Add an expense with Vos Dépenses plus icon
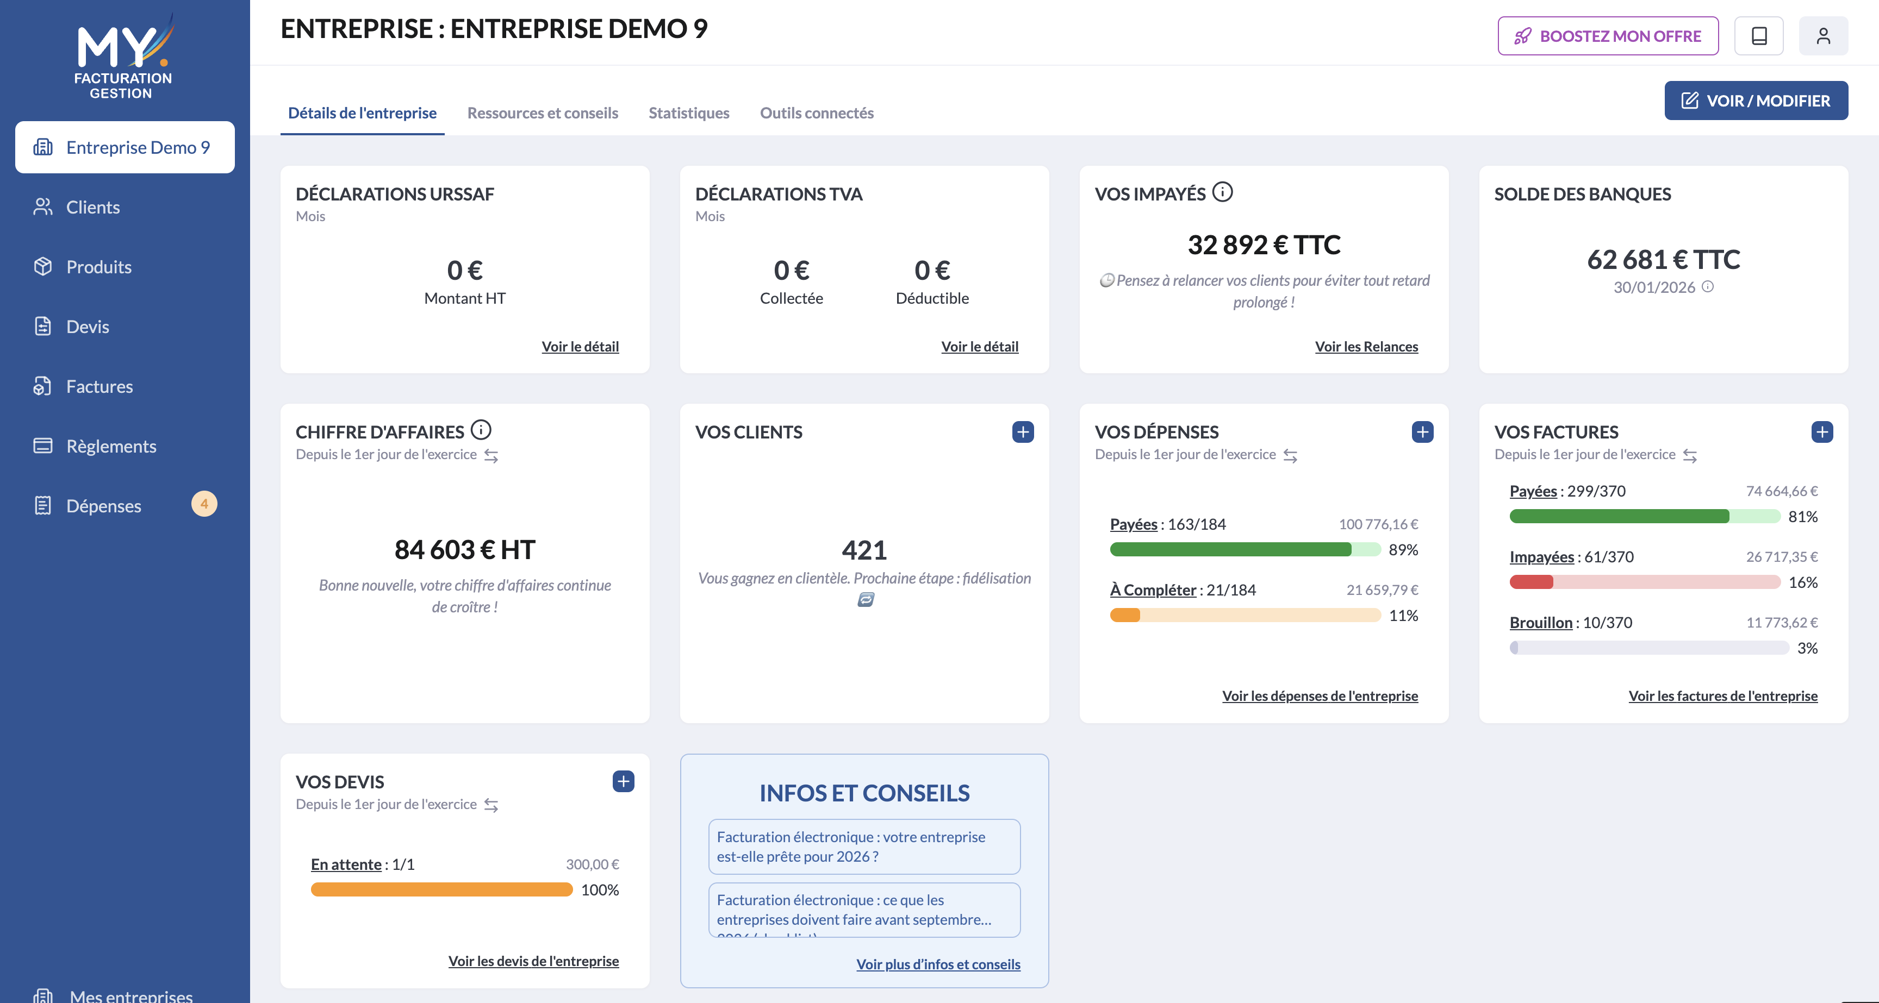Viewport: 1879px width, 1003px height. point(1422,431)
